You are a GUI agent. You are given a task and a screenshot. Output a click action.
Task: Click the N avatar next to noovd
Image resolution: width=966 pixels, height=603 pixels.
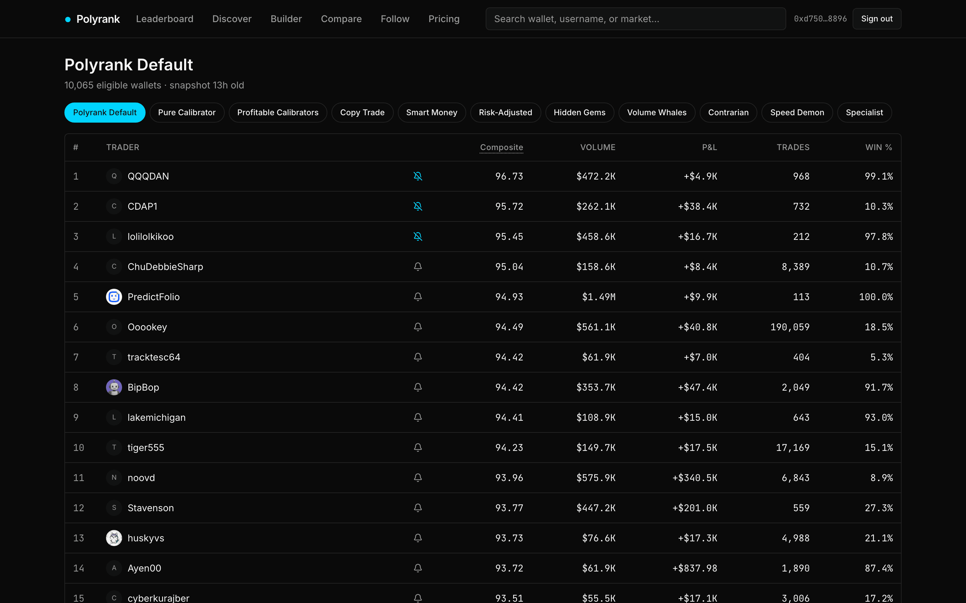click(x=114, y=478)
